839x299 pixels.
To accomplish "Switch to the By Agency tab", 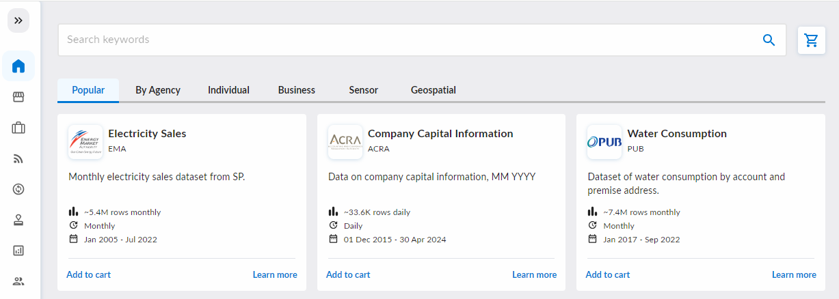I will (x=158, y=90).
